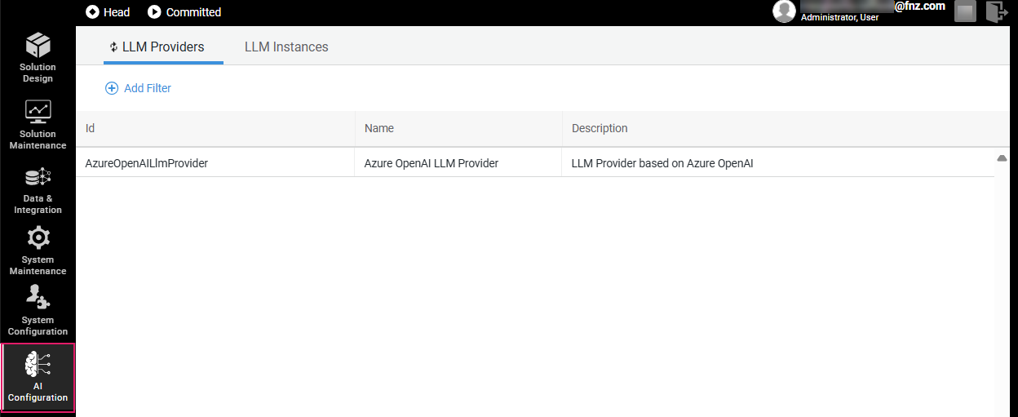Click the Committed play icon
Screen dimensions: 1018x417
[154, 12]
